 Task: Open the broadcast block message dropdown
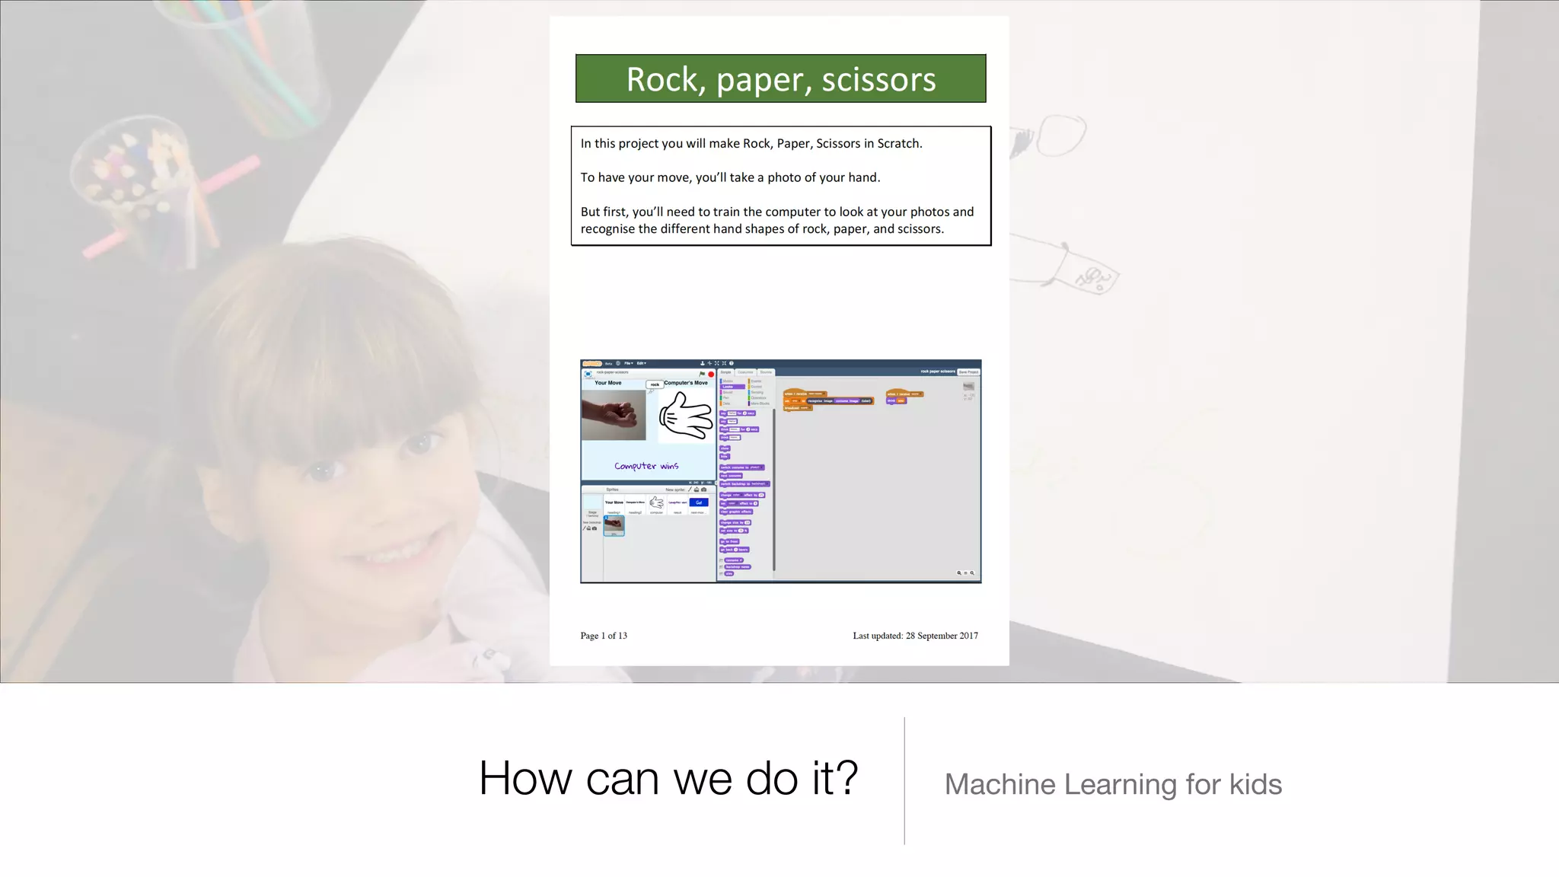(806, 408)
